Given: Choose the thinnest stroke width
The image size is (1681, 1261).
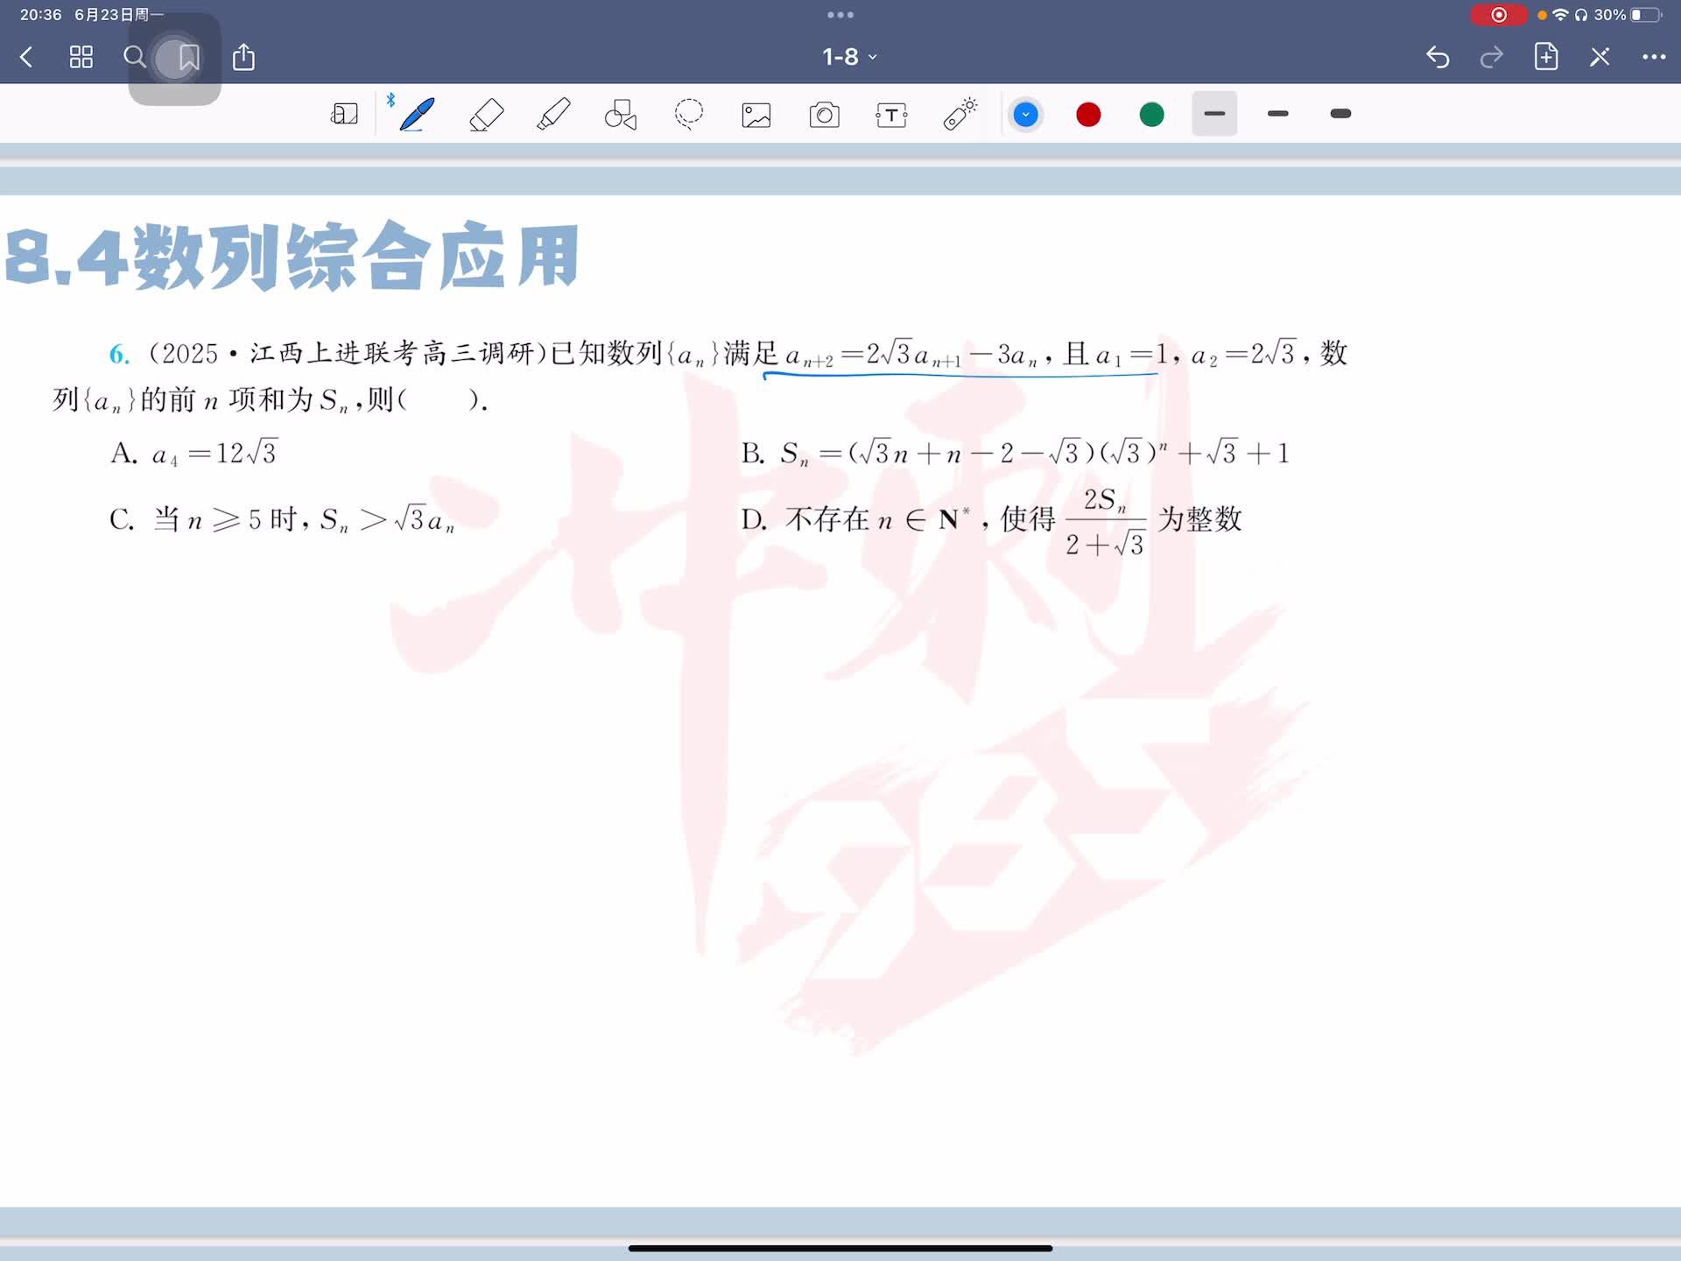Looking at the screenshot, I should pyautogui.click(x=1214, y=114).
